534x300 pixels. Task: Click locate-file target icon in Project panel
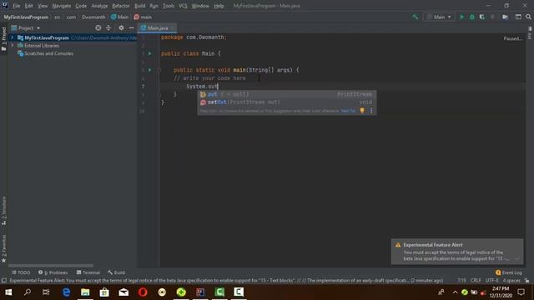98,27
